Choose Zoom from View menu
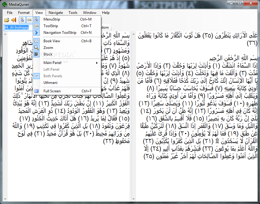Viewport: 260px width, 204px height. pyautogui.click(x=67, y=48)
